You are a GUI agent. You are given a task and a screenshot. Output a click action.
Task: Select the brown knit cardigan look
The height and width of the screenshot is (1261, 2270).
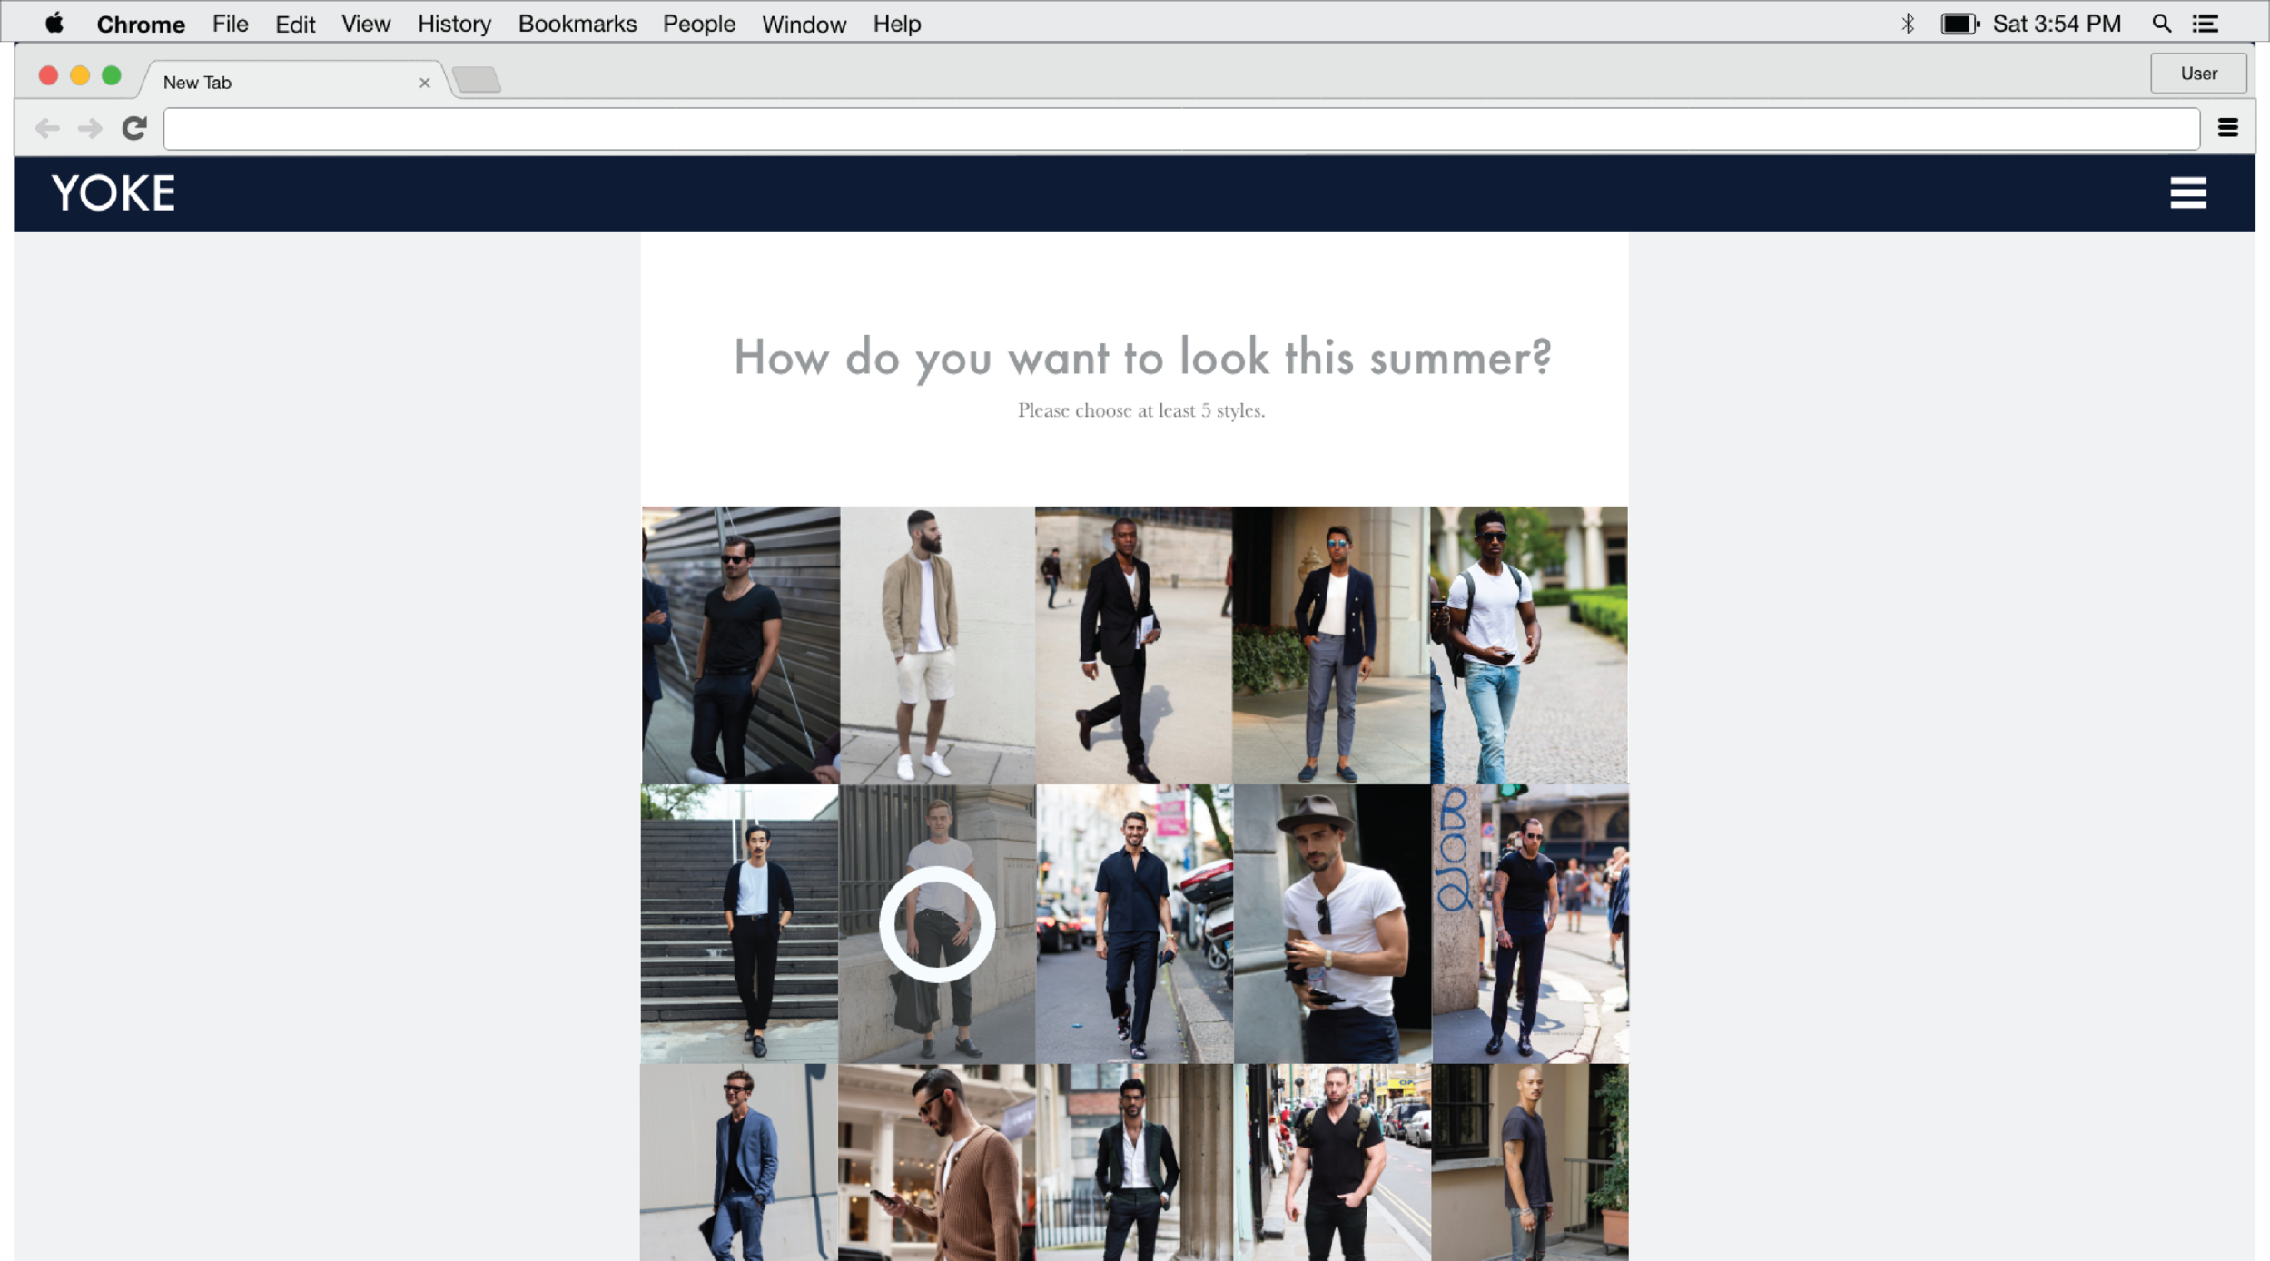(x=937, y=1162)
